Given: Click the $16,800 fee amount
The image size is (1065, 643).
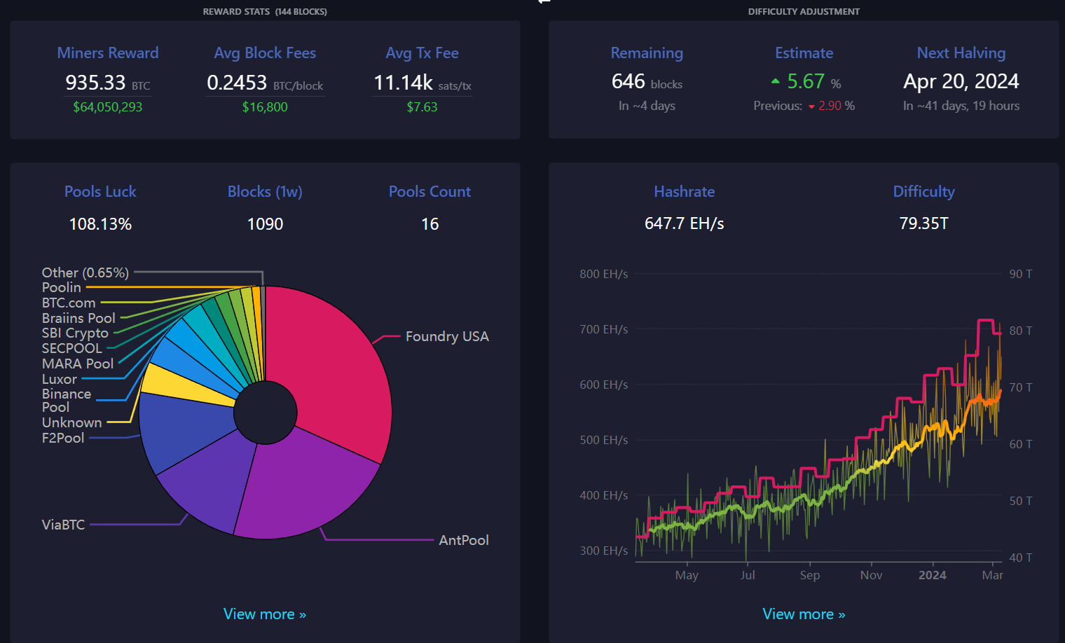Looking at the screenshot, I should [x=265, y=107].
